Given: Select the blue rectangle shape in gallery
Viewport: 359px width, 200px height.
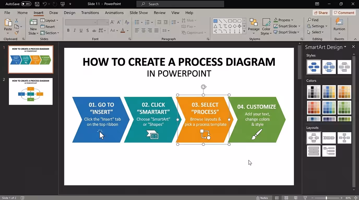Looking at the screenshot, I should (216, 21).
